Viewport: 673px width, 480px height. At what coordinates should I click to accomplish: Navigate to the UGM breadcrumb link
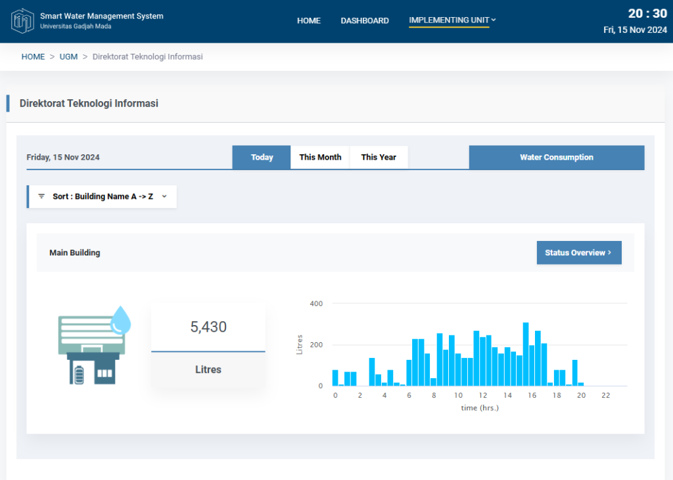[68, 57]
